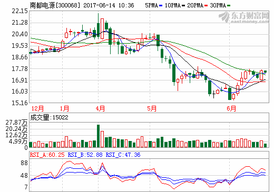Click the 4月 date axis label

(x=100, y=108)
